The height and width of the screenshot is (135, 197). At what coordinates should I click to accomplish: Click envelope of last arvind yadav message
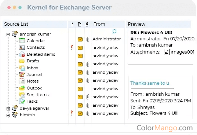pos(80,113)
